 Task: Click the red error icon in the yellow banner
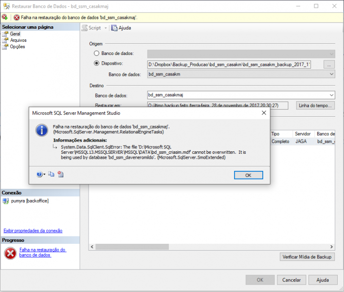[17, 17]
